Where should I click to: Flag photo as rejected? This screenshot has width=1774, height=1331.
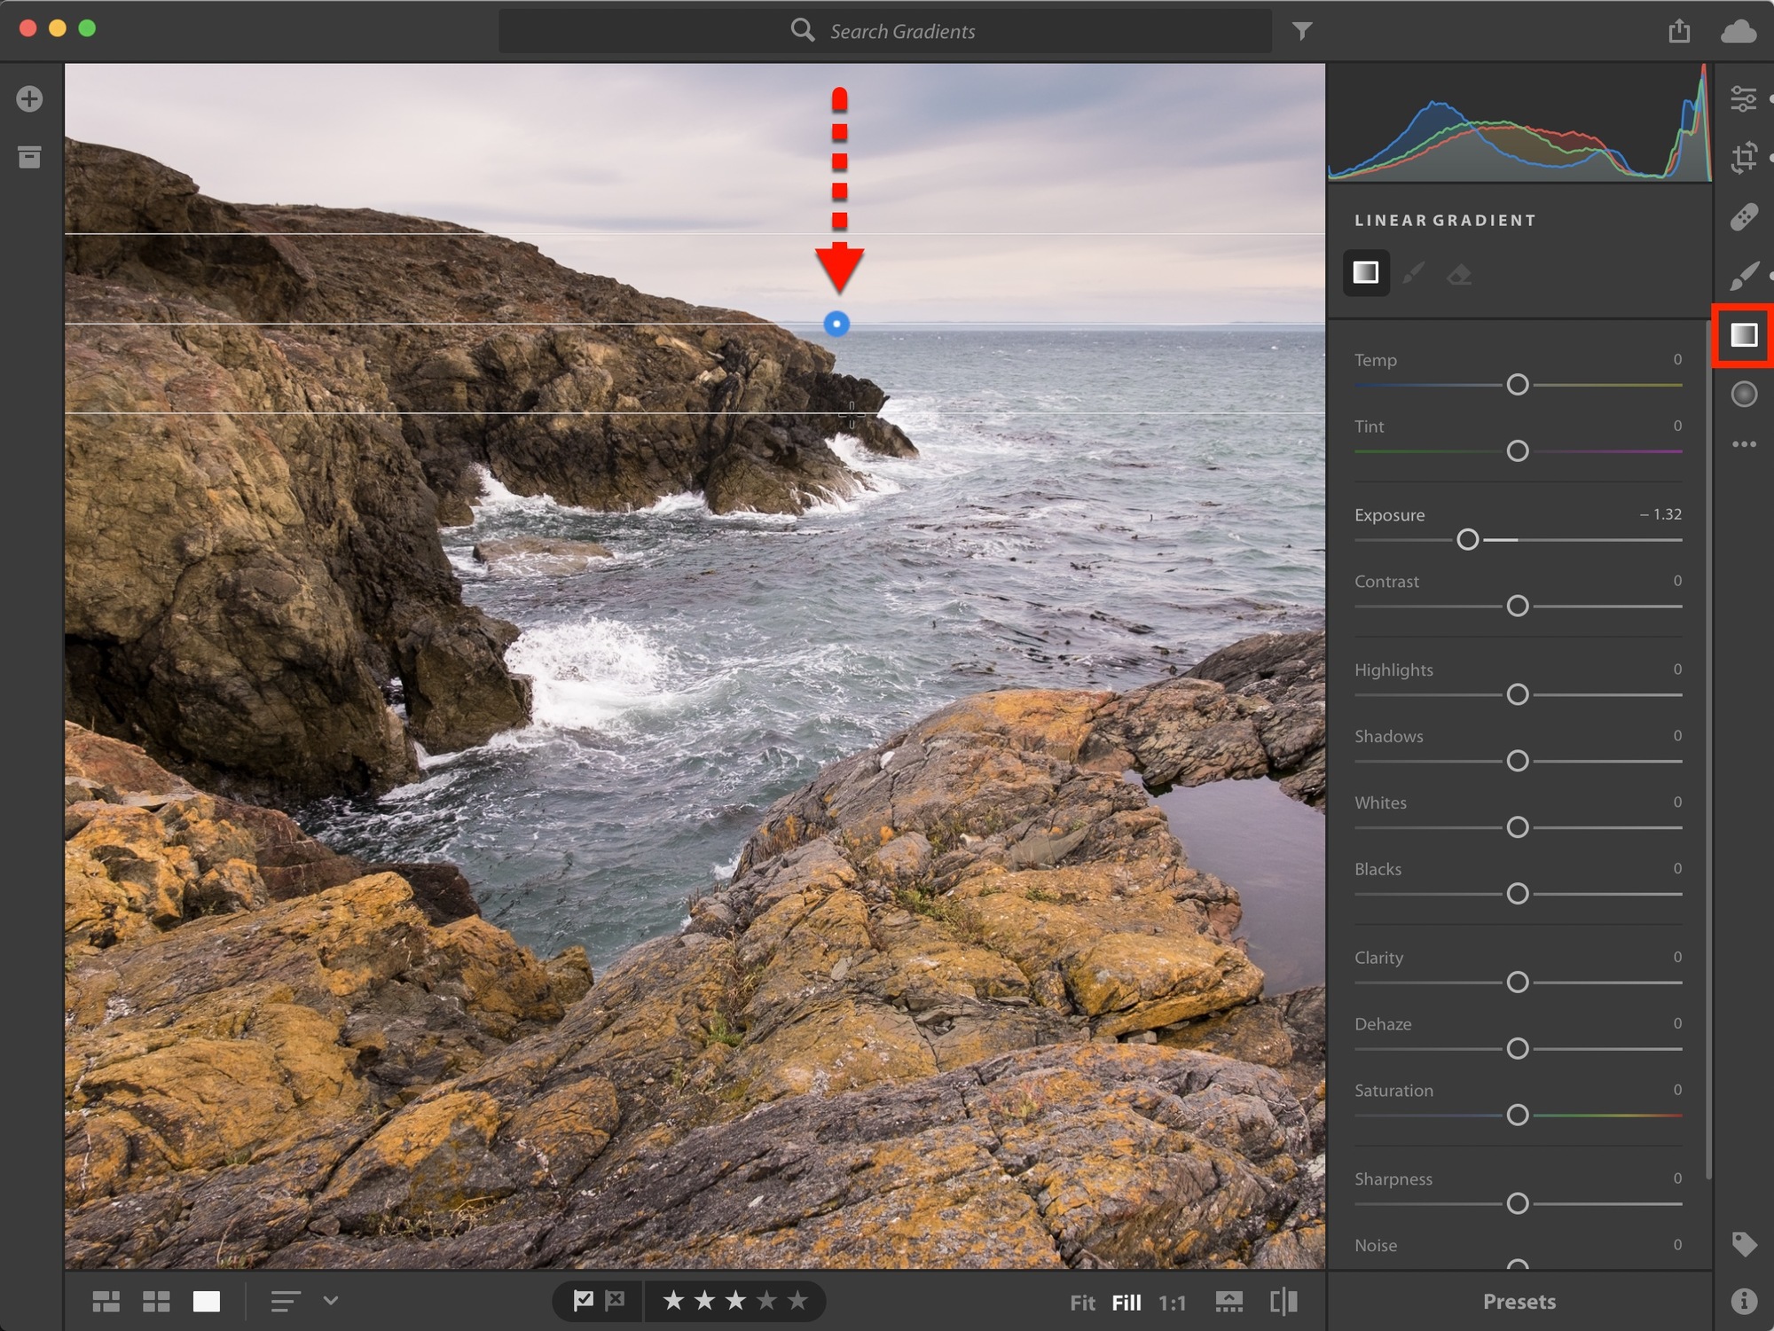point(615,1301)
